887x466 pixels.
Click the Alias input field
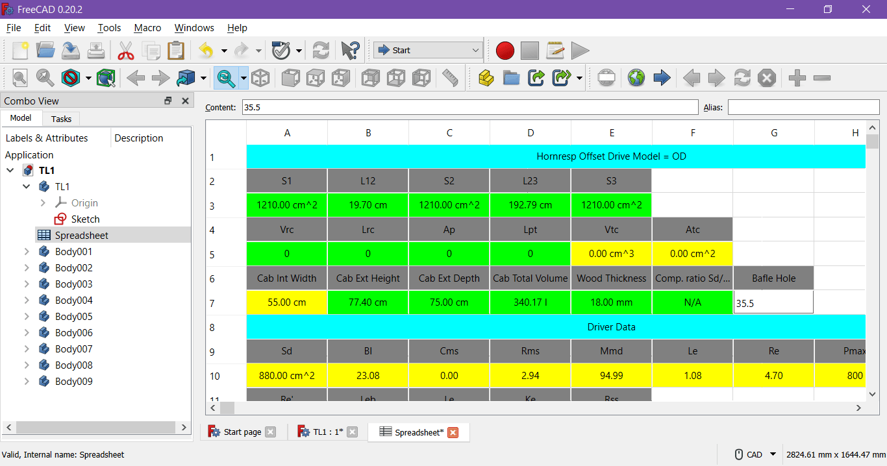tap(803, 107)
